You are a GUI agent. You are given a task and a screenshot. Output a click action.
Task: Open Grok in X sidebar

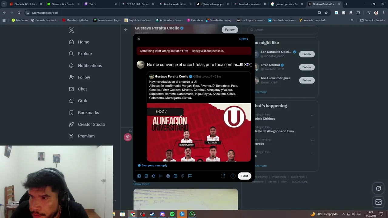click(x=78, y=101)
